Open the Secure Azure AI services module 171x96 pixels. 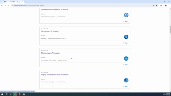[x=50, y=31]
